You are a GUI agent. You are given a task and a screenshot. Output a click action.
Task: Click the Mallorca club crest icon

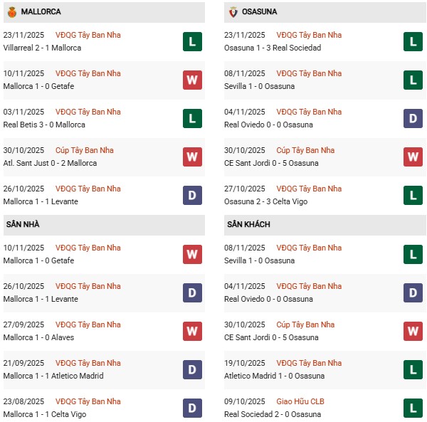click(11, 12)
